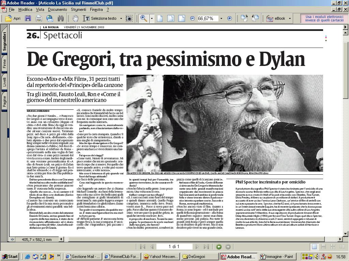The width and height of the screenshot is (349, 261).
Task: Click the Fit Width page icon
Action: (x=182, y=18)
